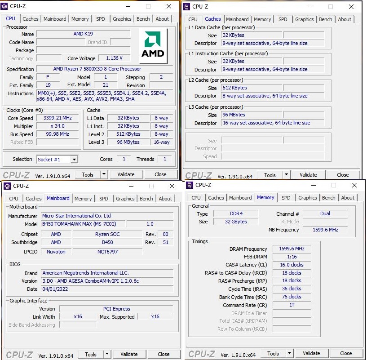Click Close button in Mainboard window
Viewport: 367px width, 360px height.
click(164, 354)
